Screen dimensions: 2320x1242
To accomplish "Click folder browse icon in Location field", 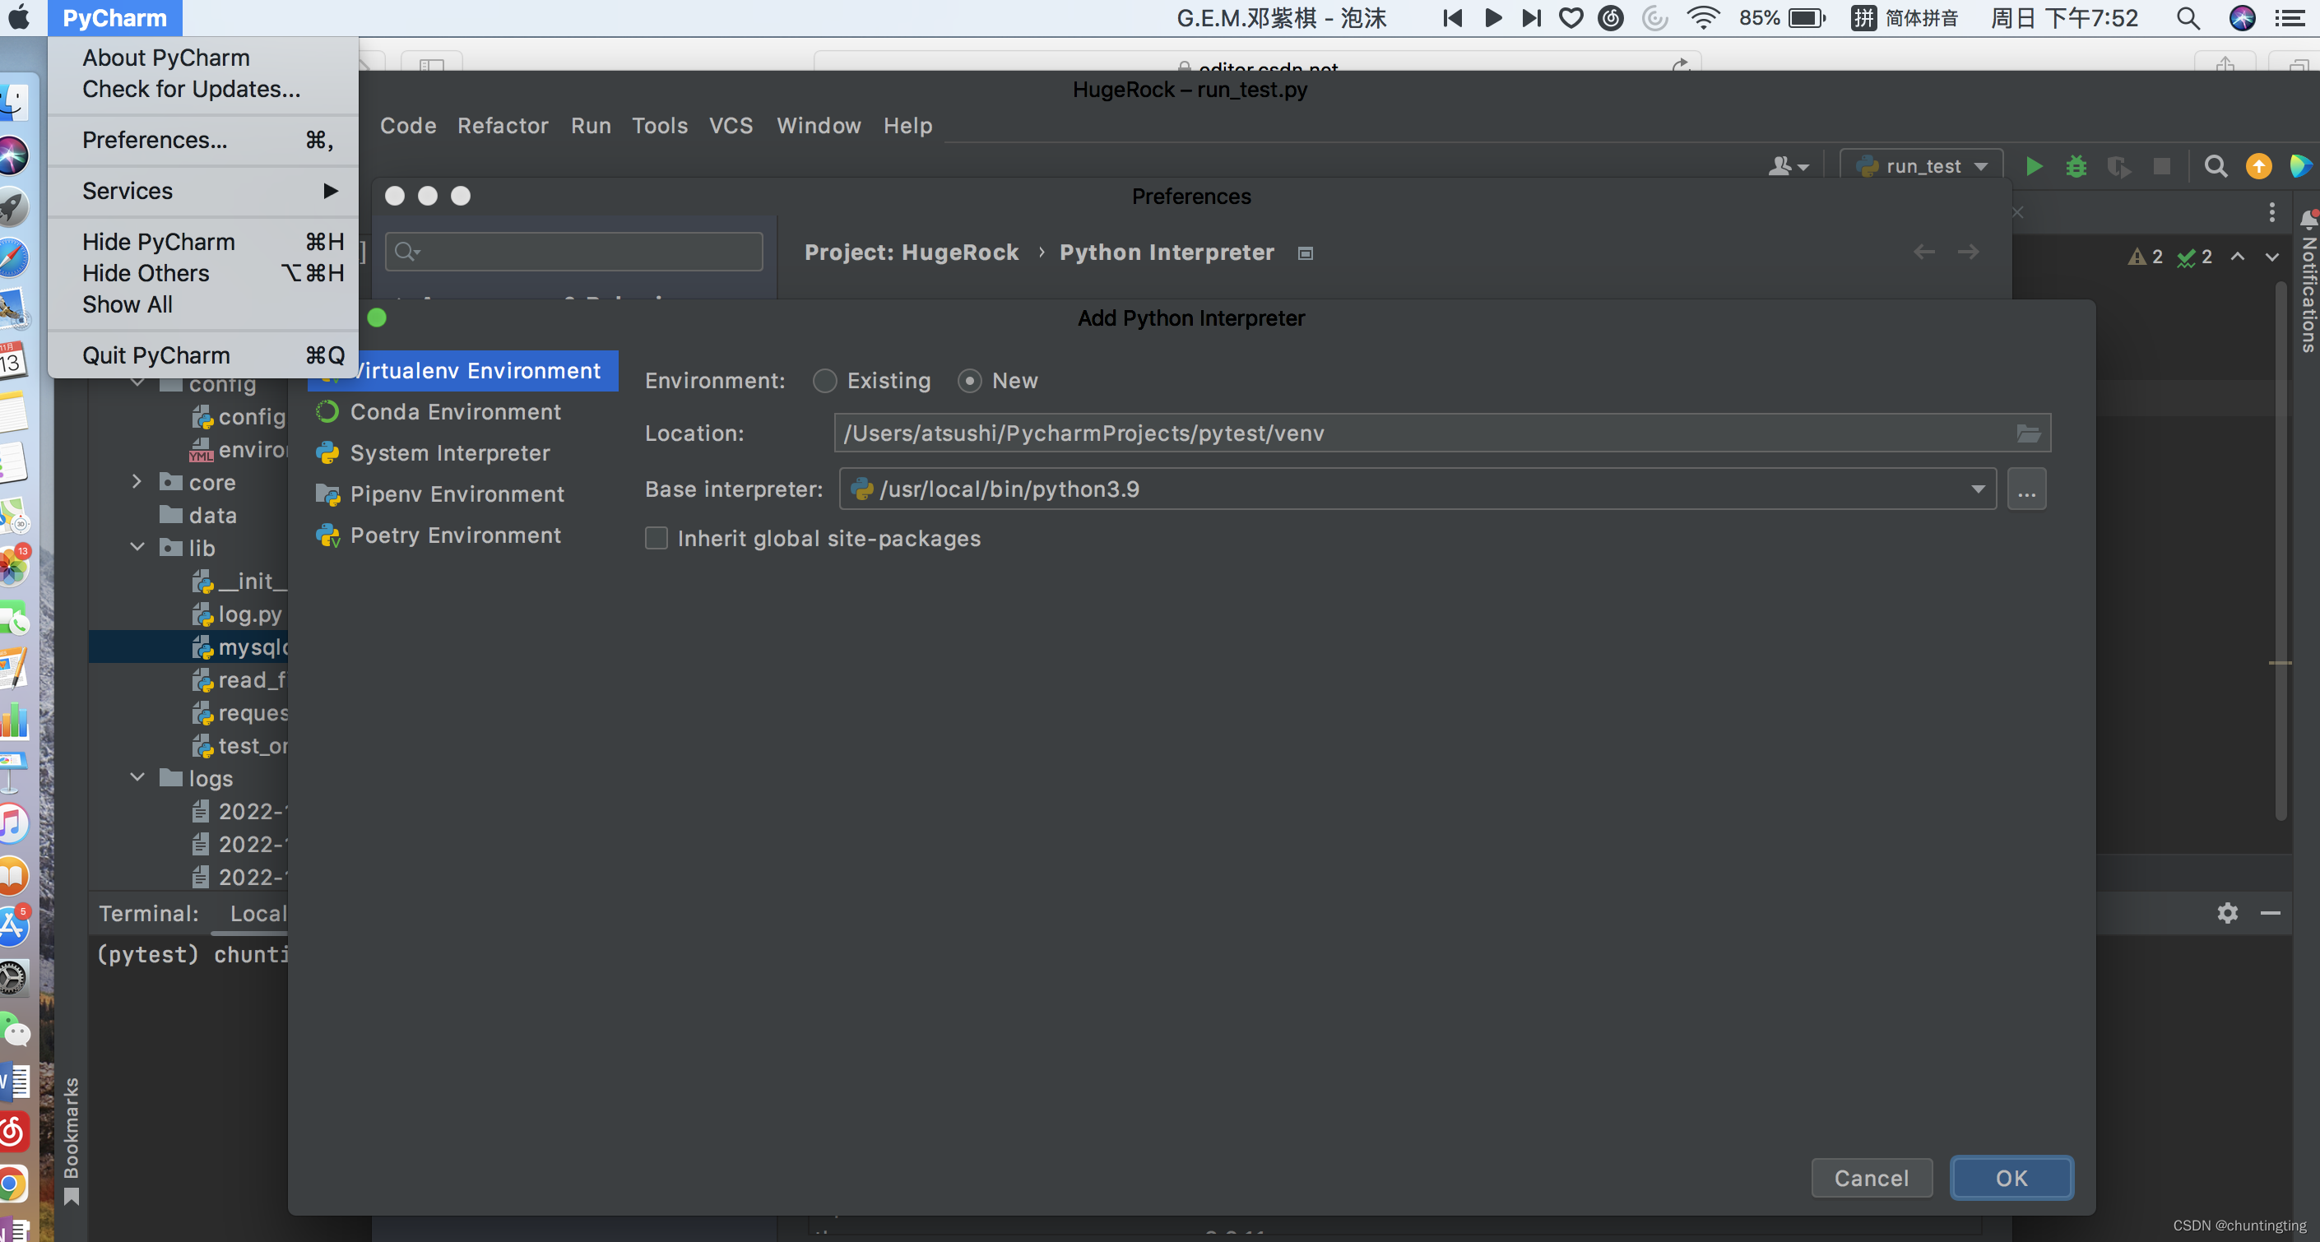I will click(x=2028, y=433).
